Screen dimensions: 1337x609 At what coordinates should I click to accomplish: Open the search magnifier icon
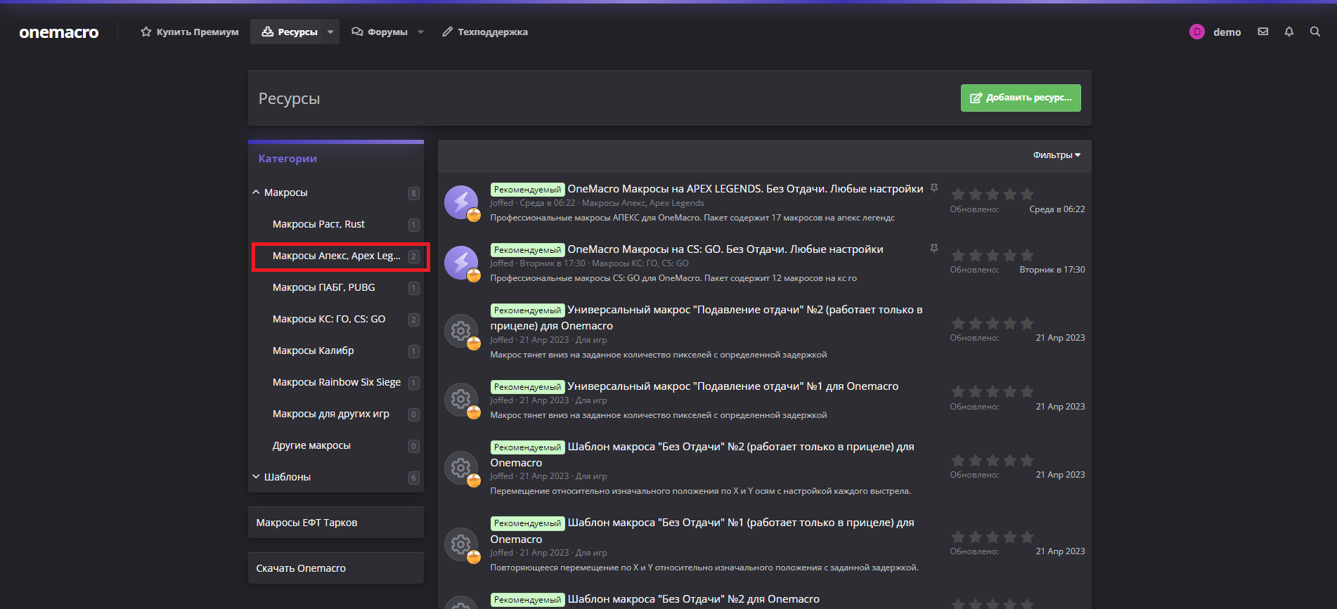(1315, 32)
